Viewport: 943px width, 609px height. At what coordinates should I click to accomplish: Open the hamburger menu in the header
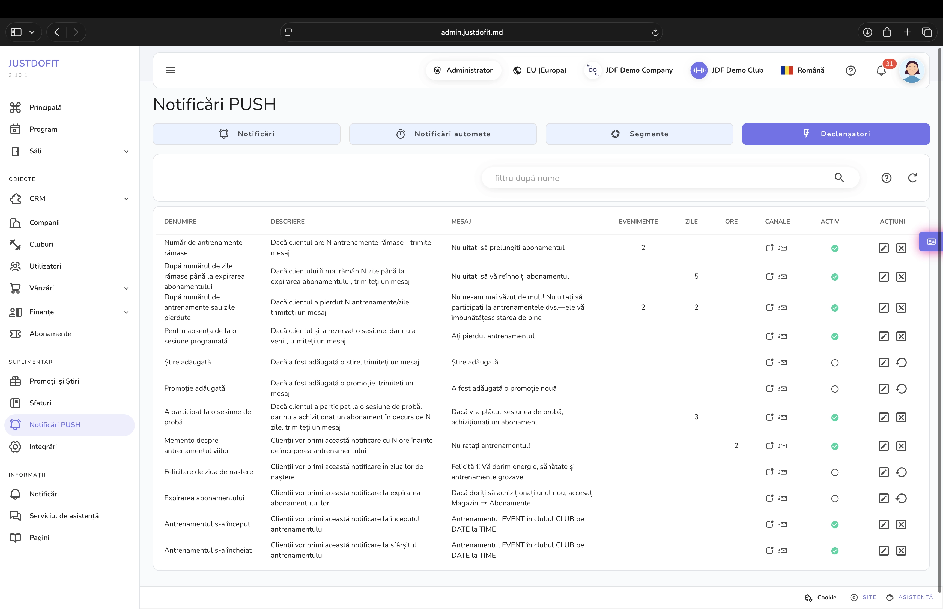coord(171,70)
